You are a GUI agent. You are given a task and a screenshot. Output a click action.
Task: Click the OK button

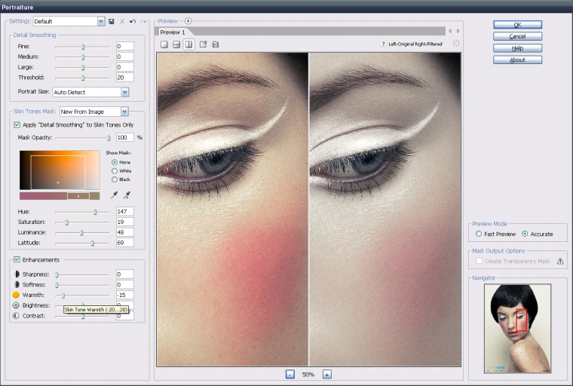click(x=517, y=24)
